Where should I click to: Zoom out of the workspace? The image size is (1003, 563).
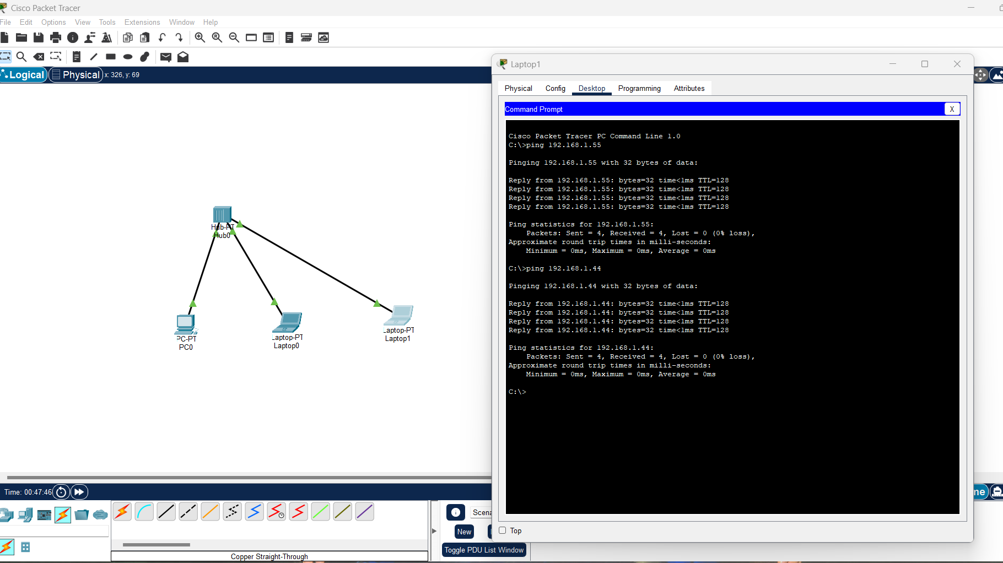coord(234,37)
